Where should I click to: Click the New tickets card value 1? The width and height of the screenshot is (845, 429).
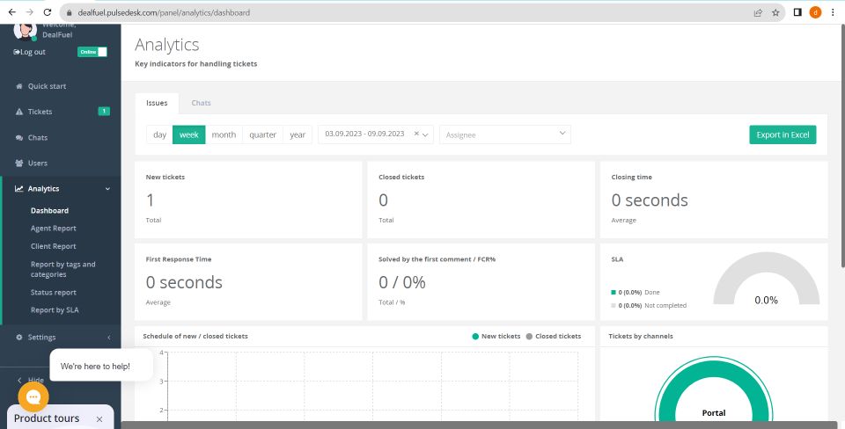coord(151,200)
